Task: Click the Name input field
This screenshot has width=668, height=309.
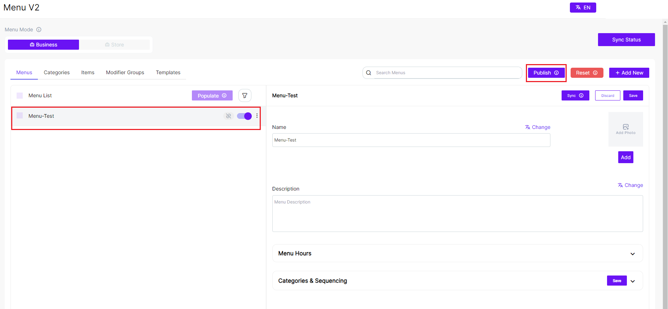Action: [411, 140]
